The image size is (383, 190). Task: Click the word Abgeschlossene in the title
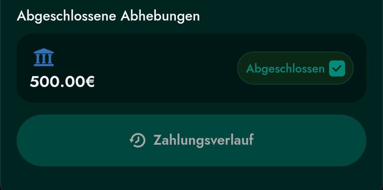coord(66,16)
